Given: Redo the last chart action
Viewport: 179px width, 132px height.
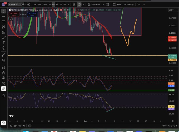Looking at the screenshot, I should pos(144,4).
